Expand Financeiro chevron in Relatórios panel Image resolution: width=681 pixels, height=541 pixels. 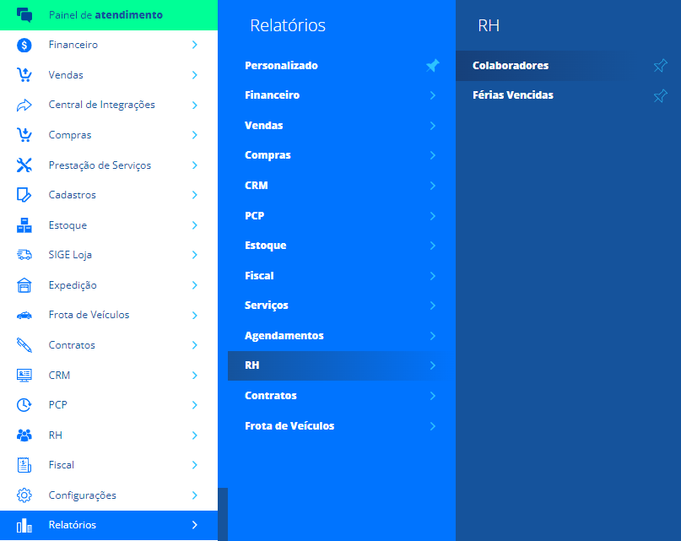433,95
